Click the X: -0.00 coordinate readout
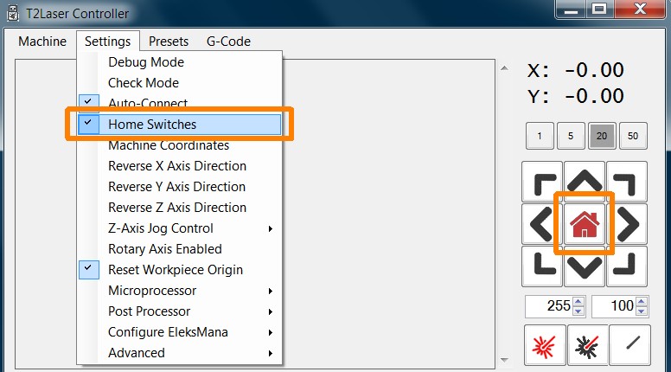The image size is (671, 372). (576, 70)
